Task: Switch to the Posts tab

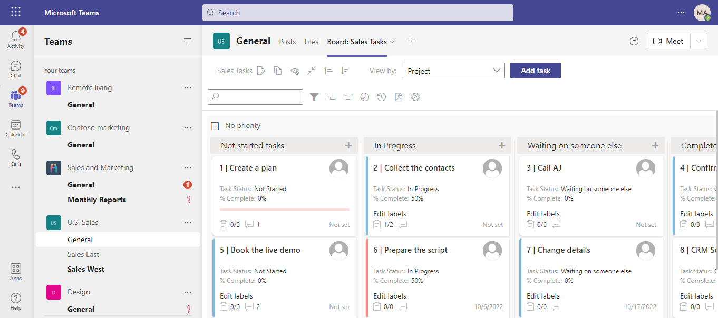Action: (x=287, y=41)
